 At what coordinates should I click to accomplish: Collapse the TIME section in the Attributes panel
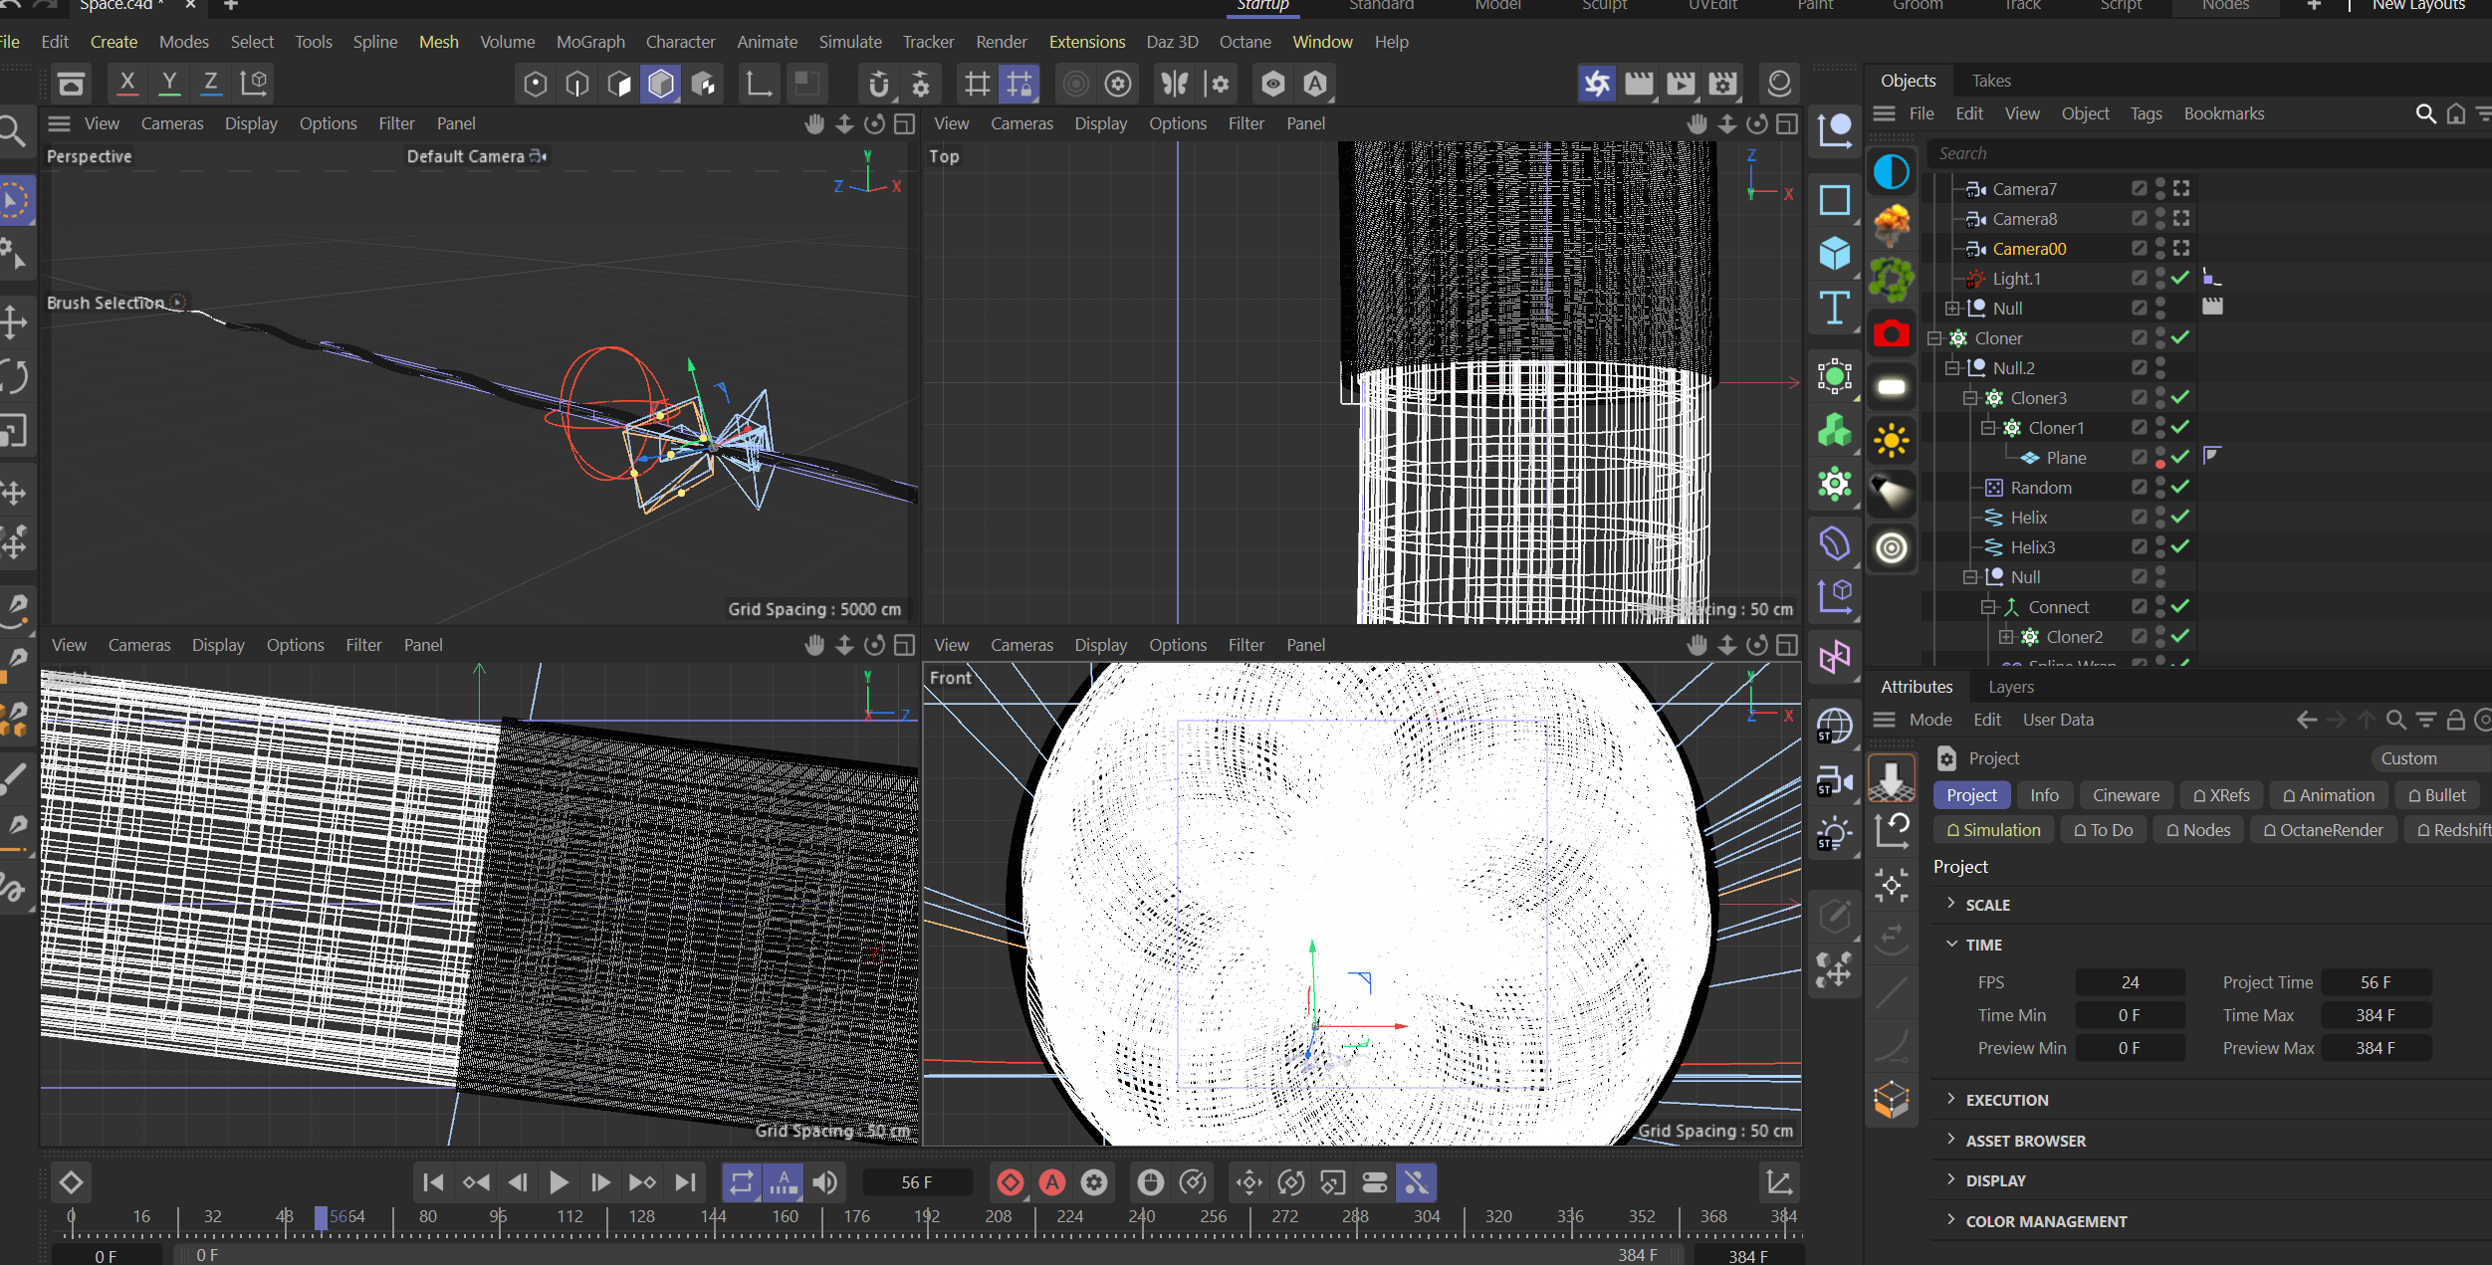point(1950,944)
